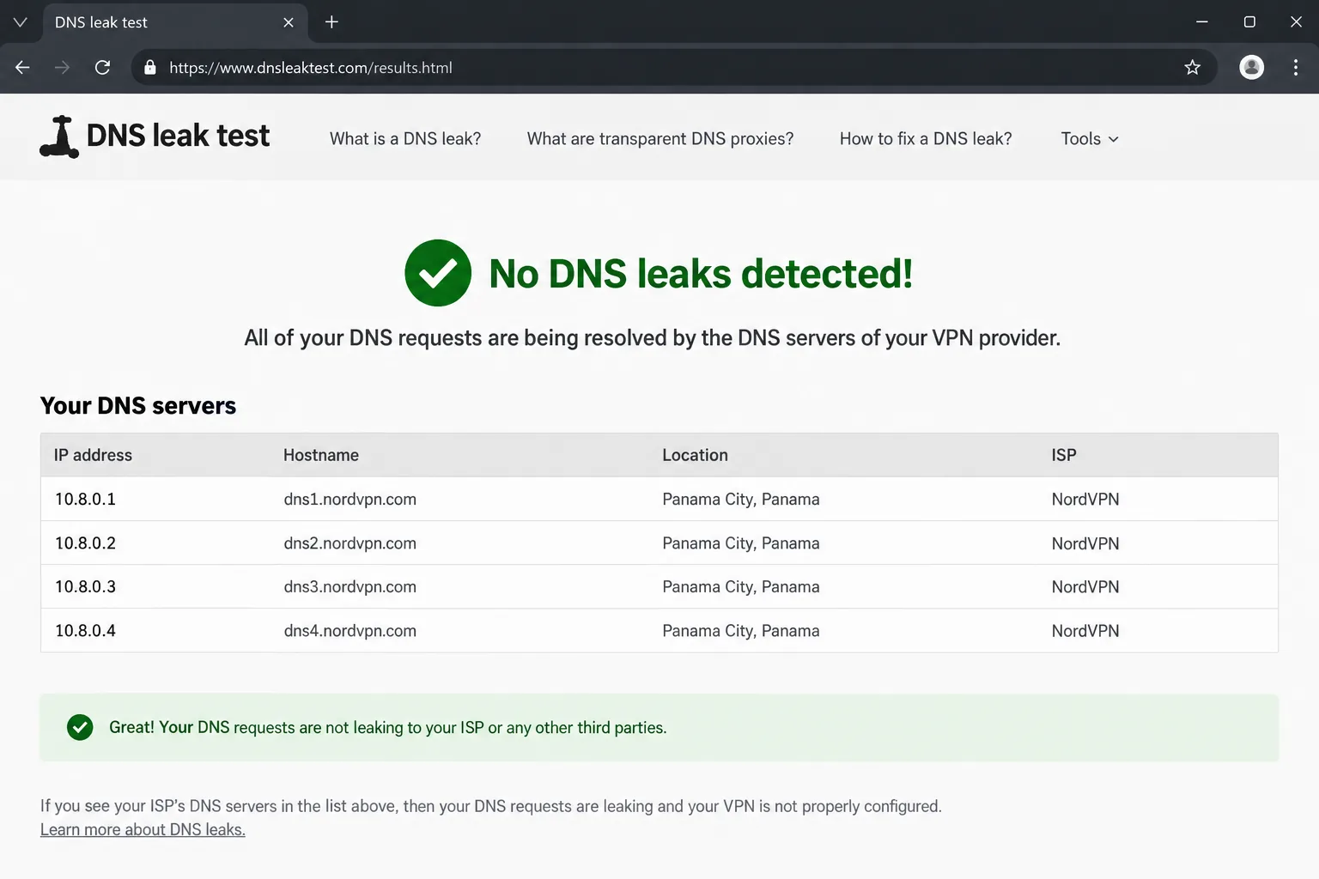Open the browser three-dot menu

click(x=1296, y=68)
